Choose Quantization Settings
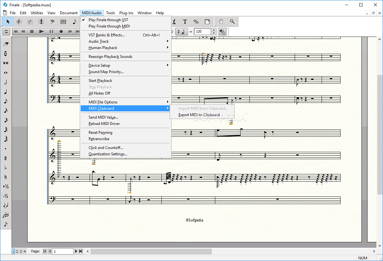383x261 pixels. pyautogui.click(x=126, y=154)
